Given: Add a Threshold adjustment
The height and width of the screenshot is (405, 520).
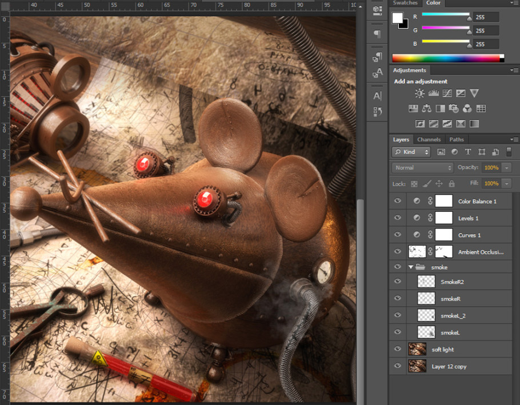Looking at the screenshot, I should click(x=447, y=123).
